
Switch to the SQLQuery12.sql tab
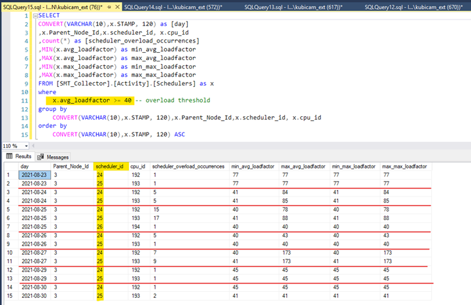(x=413, y=7)
